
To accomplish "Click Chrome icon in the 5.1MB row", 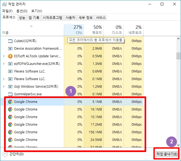I will (10, 102).
